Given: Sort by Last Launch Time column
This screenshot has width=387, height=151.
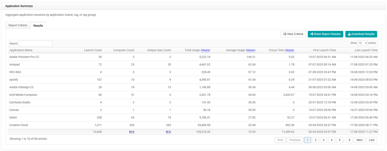Looking at the screenshot, I should click(366, 50).
